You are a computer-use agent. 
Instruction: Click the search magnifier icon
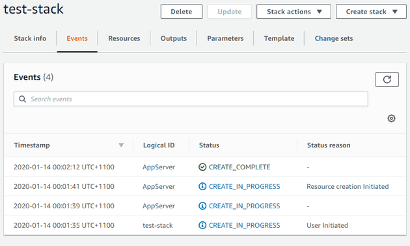coord(23,99)
